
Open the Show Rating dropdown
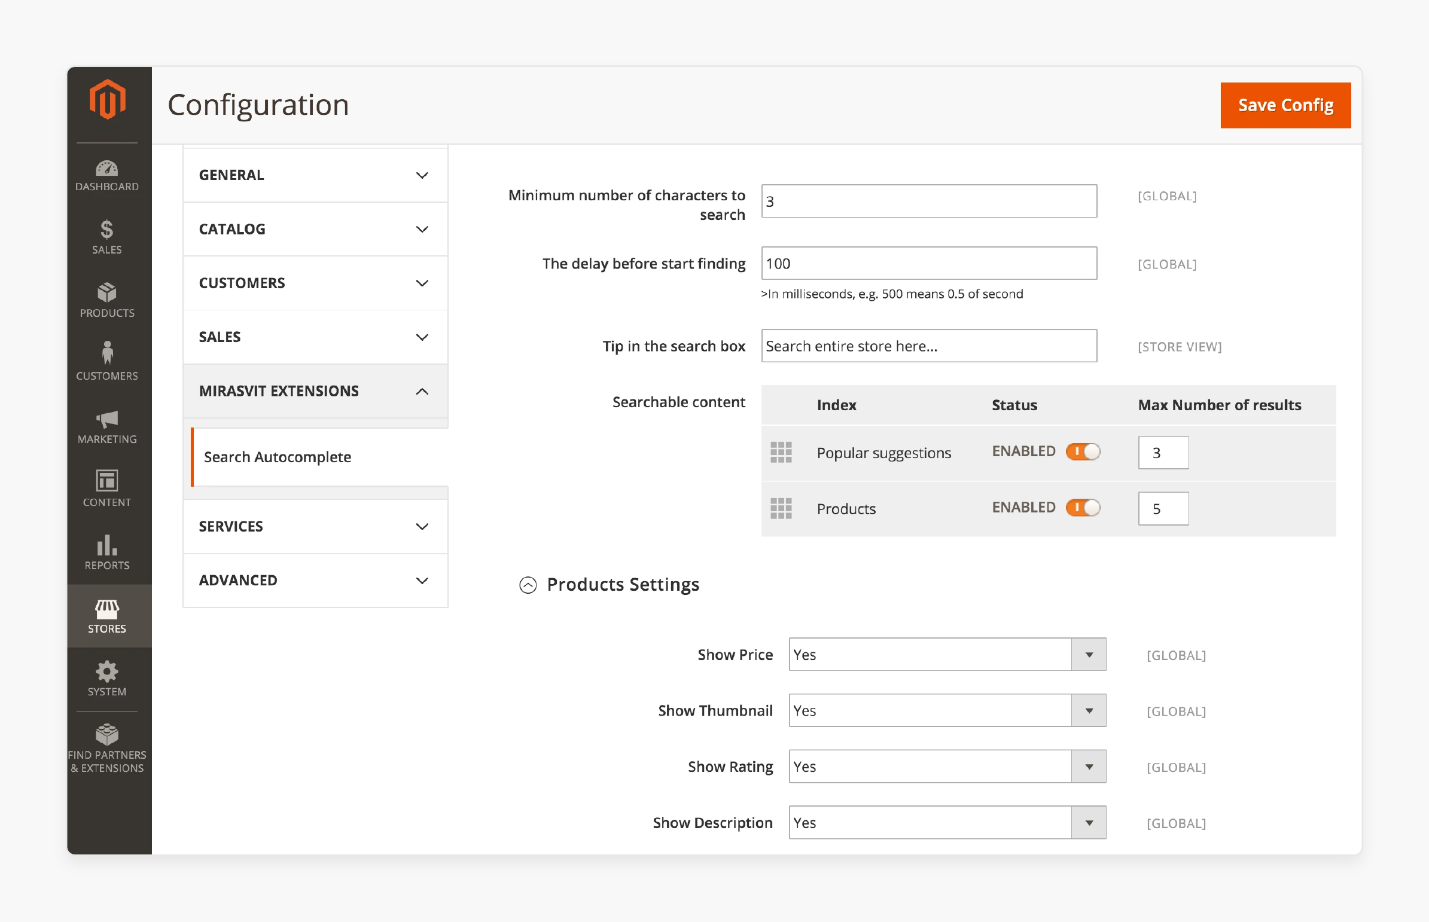[947, 767]
